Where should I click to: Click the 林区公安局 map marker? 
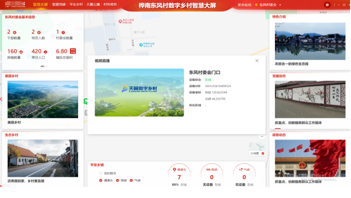[x=121, y=21]
